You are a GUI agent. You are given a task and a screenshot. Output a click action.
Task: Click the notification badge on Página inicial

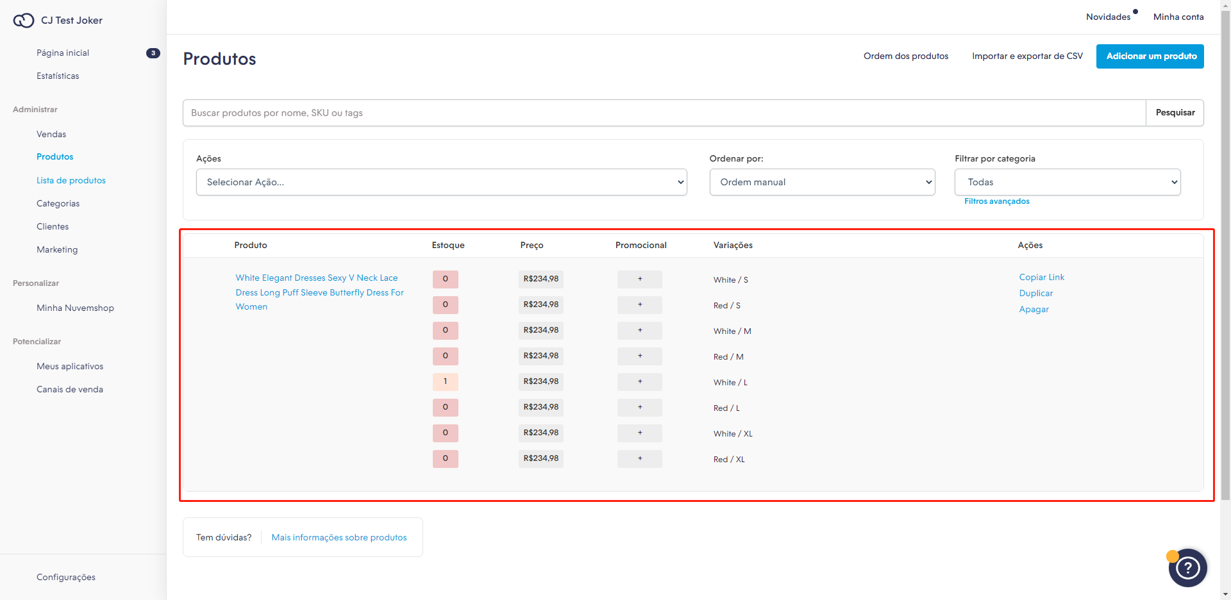153,53
